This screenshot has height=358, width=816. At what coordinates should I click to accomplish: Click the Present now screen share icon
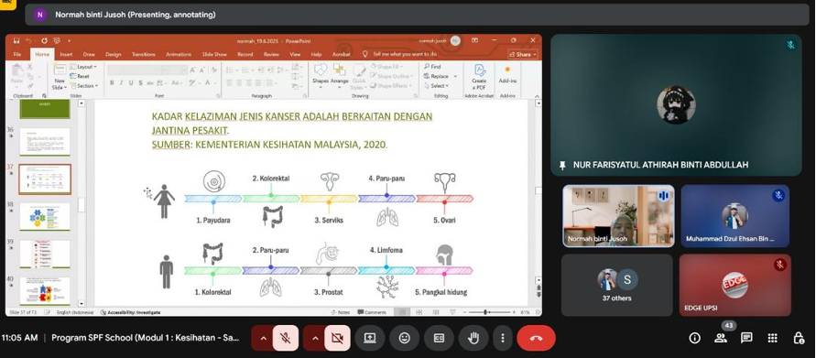coord(369,338)
